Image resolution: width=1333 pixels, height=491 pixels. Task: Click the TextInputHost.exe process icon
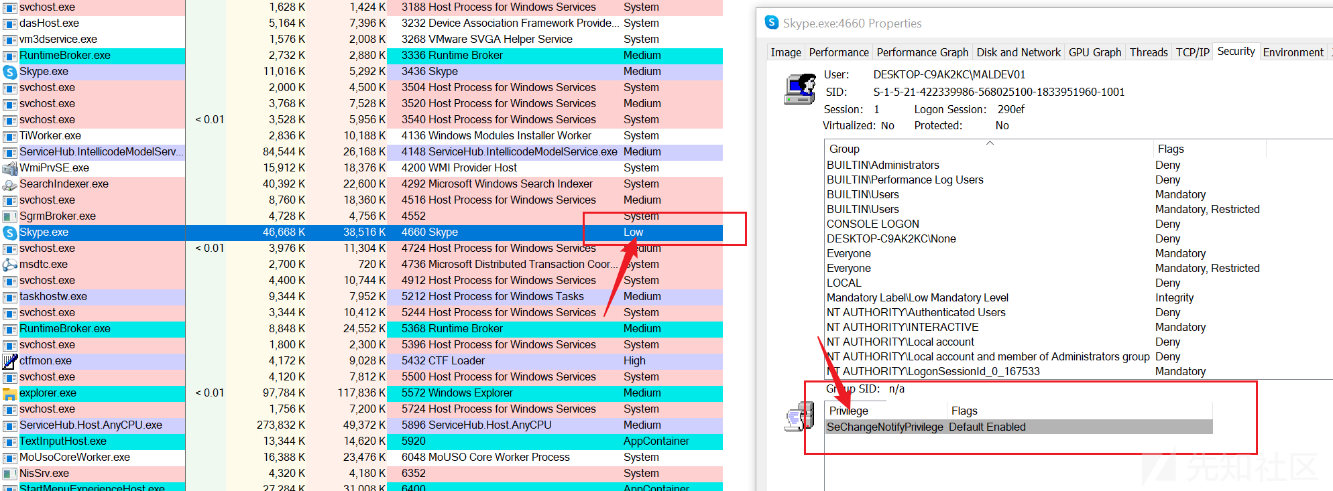[10, 441]
